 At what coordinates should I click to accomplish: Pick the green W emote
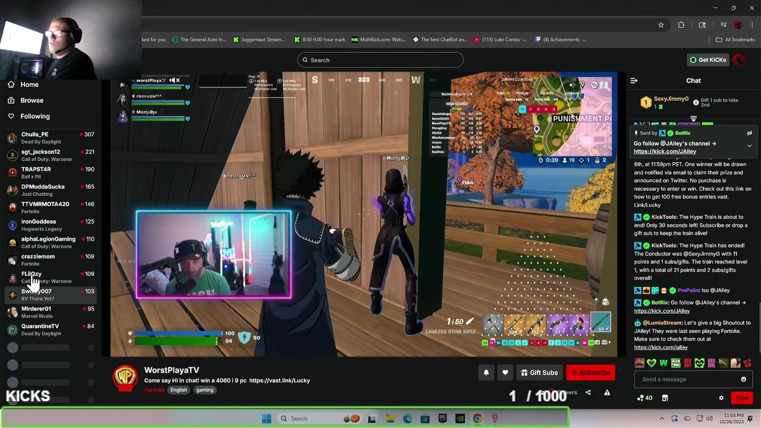(x=663, y=363)
